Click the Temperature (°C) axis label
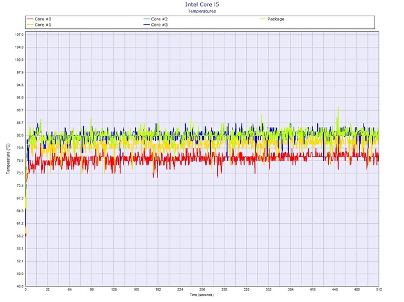 pyautogui.click(x=8, y=159)
